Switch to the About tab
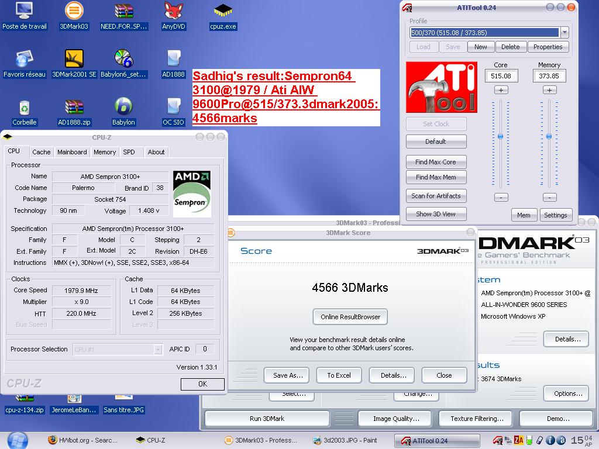The width and height of the screenshot is (599, 449). tap(156, 152)
